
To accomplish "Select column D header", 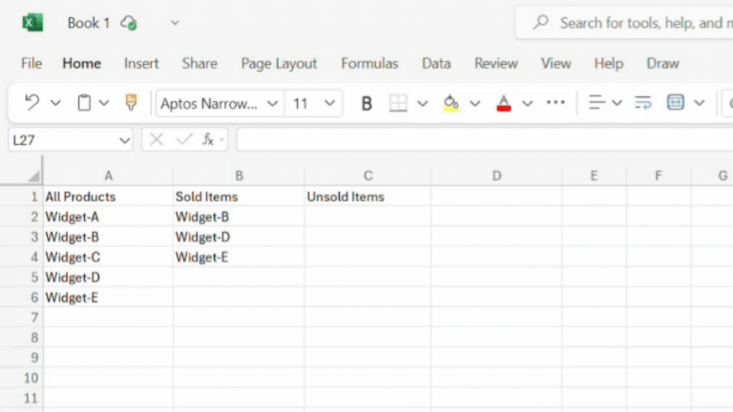I will pos(496,175).
